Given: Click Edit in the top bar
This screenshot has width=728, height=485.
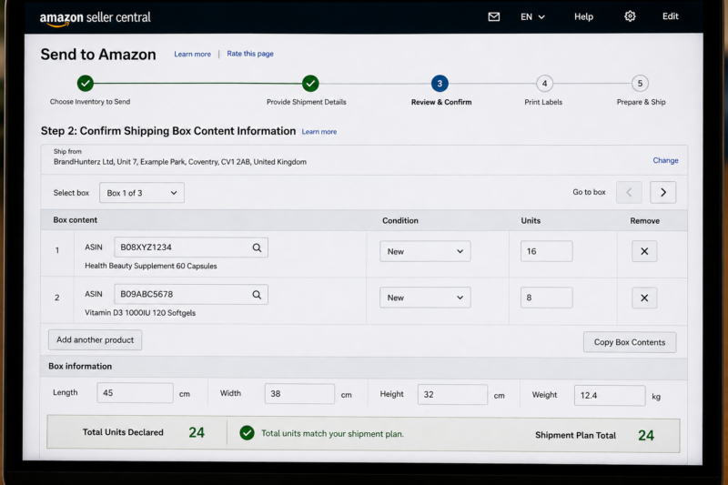Looking at the screenshot, I should [670, 16].
